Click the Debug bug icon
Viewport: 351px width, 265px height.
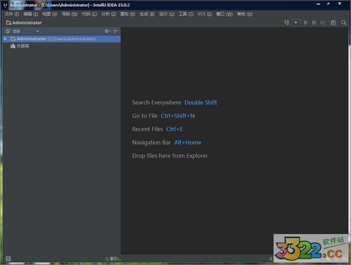(314, 23)
